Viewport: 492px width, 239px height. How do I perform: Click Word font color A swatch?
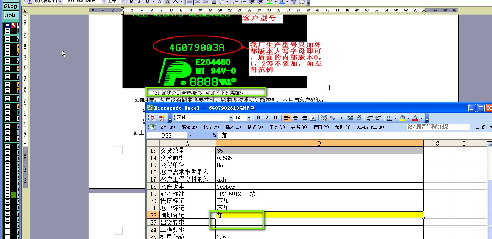click(x=281, y=2)
